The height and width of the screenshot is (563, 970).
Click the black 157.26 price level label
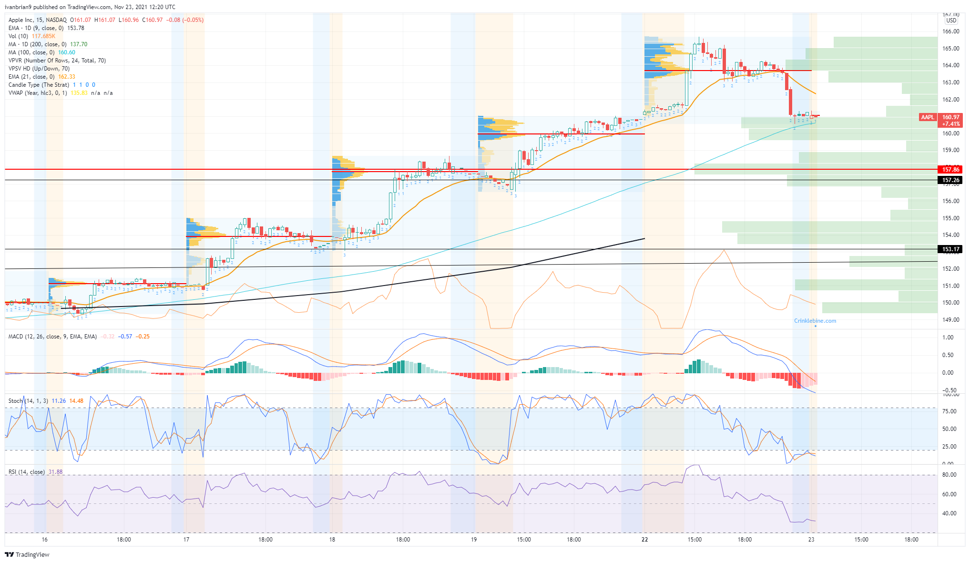[x=950, y=180]
